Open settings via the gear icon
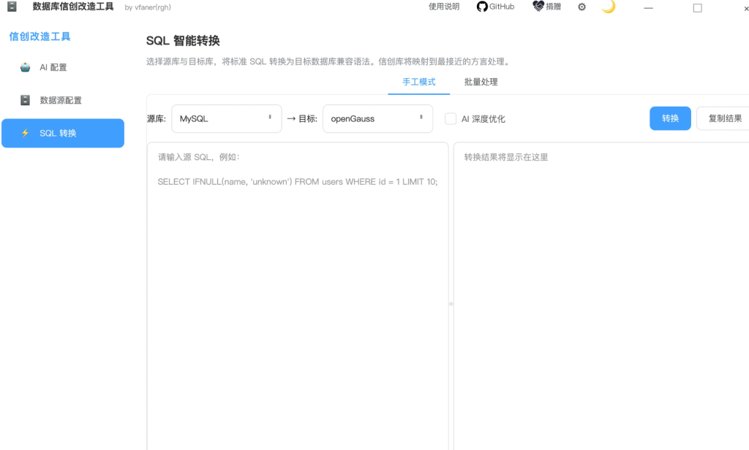The height and width of the screenshot is (450, 749). (581, 7)
